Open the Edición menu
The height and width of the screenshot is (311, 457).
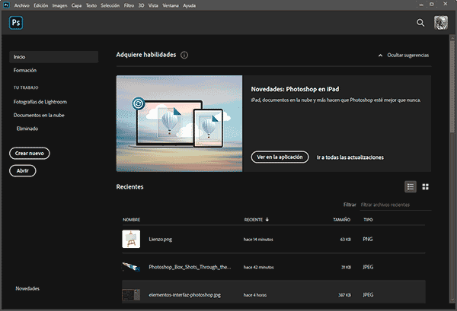[x=41, y=5]
